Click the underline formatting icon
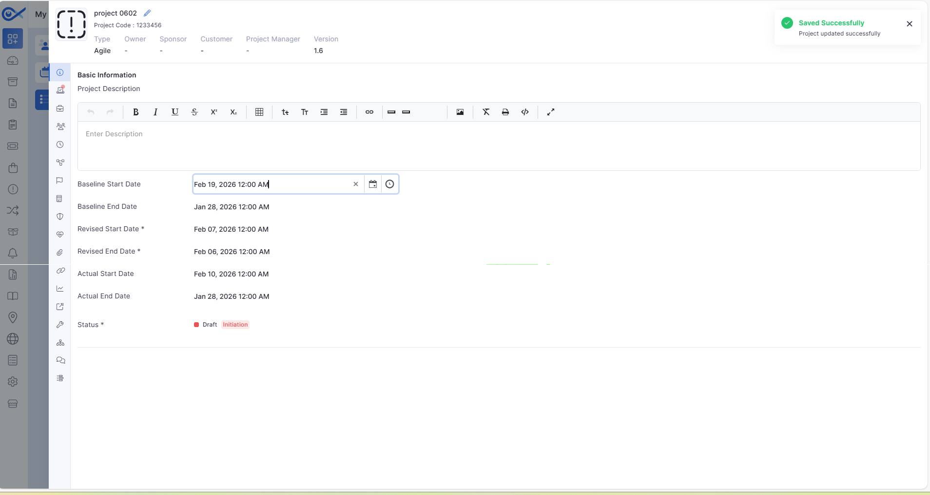The image size is (930, 495). point(175,112)
